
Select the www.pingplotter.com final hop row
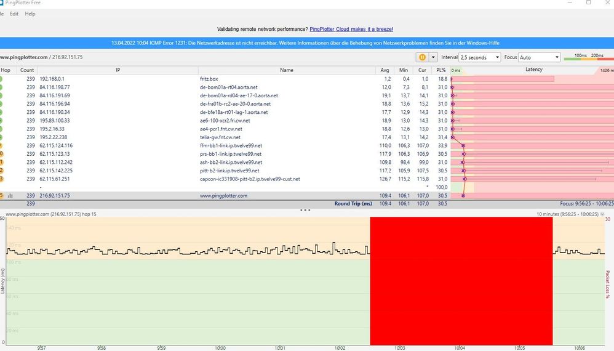[307, 195]
